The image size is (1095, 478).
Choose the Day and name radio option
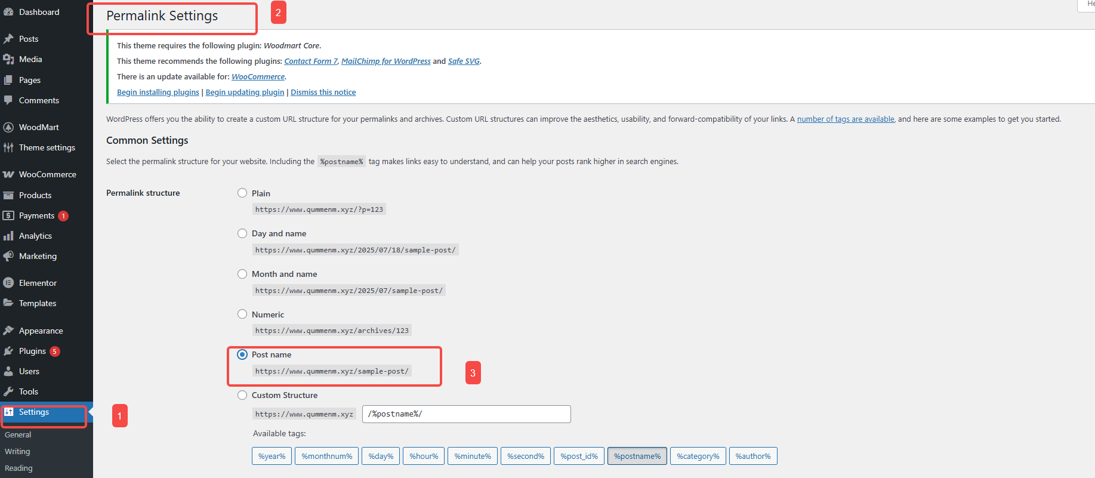pos(242,233)
